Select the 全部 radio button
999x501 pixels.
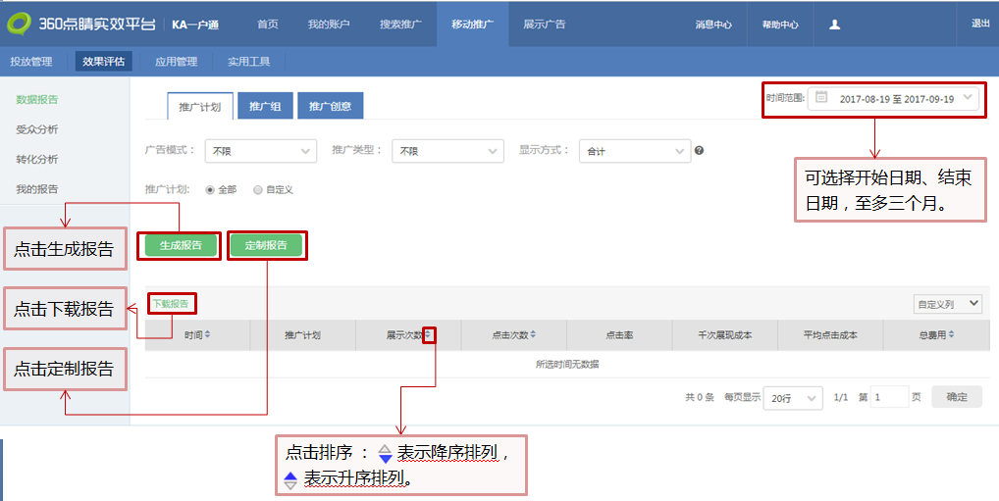[x=210, y=190]
